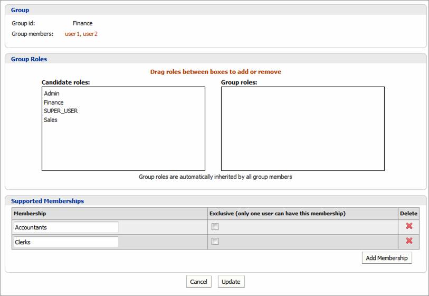Delete the Accountants membership with red X
The width and height of the screenshot is (429, 296).
point(408,226)
